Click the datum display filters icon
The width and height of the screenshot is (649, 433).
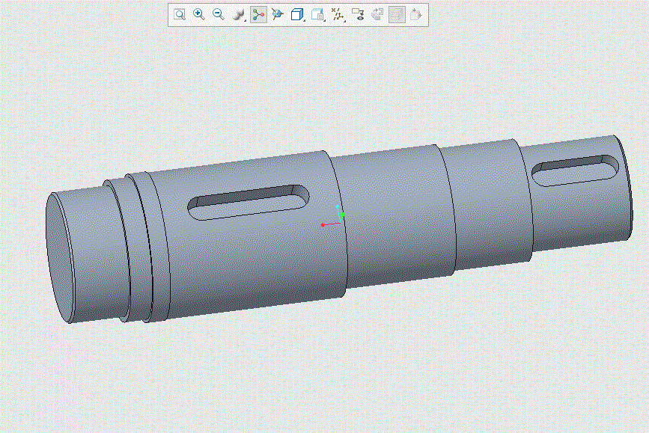click(x=338, y=15)
